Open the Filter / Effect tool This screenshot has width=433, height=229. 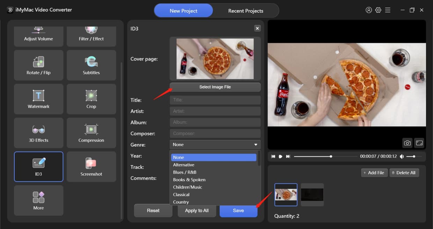pos(91,36)
